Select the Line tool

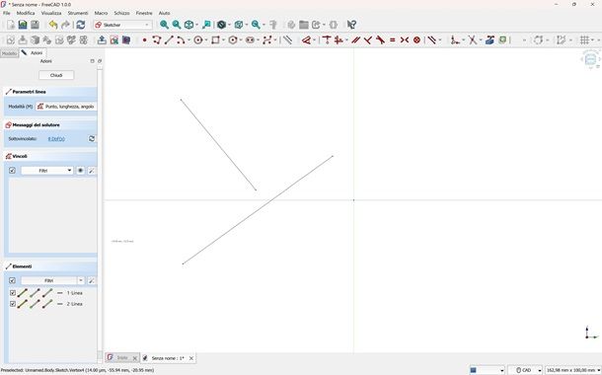point(169,39)
